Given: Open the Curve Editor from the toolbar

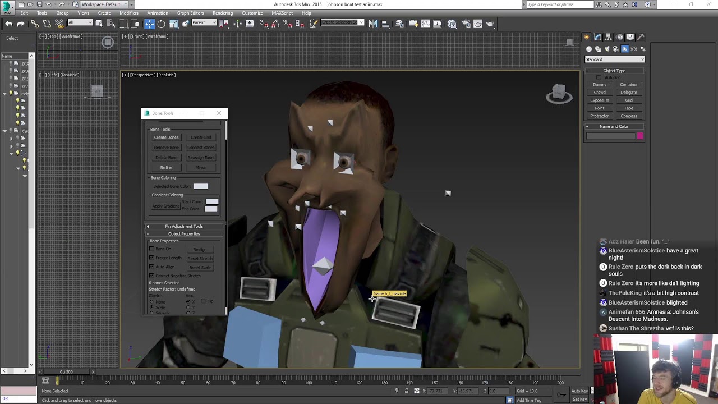Looking at the screenshot, I should click(x=425, y=24).
